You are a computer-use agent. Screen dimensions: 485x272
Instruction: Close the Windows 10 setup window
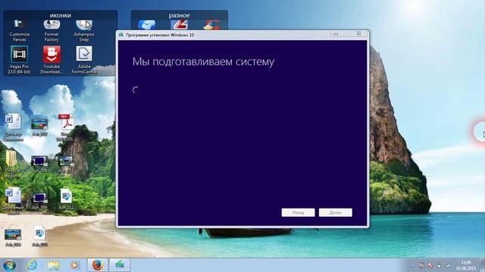pyautogui.click(x=358, y=33)
